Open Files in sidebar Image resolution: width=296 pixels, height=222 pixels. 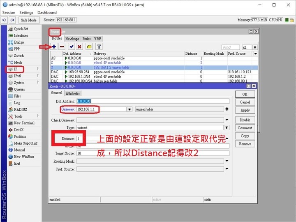coord(17,96)
